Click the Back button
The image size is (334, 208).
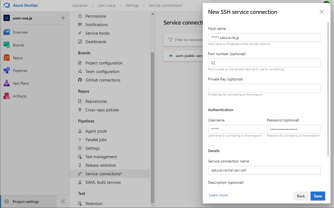click(301, 196)
